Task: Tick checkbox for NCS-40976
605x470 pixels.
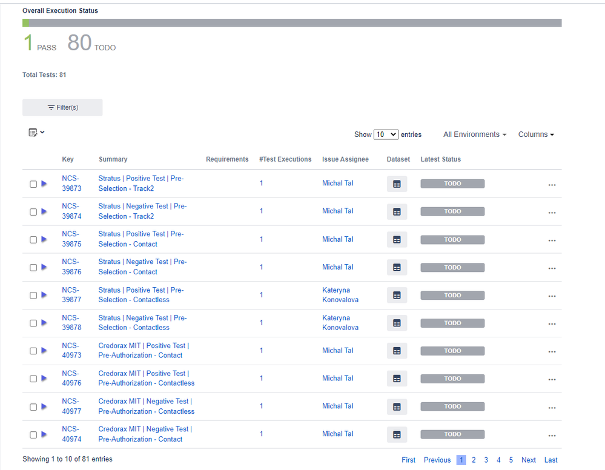Action: coord(33,379)
